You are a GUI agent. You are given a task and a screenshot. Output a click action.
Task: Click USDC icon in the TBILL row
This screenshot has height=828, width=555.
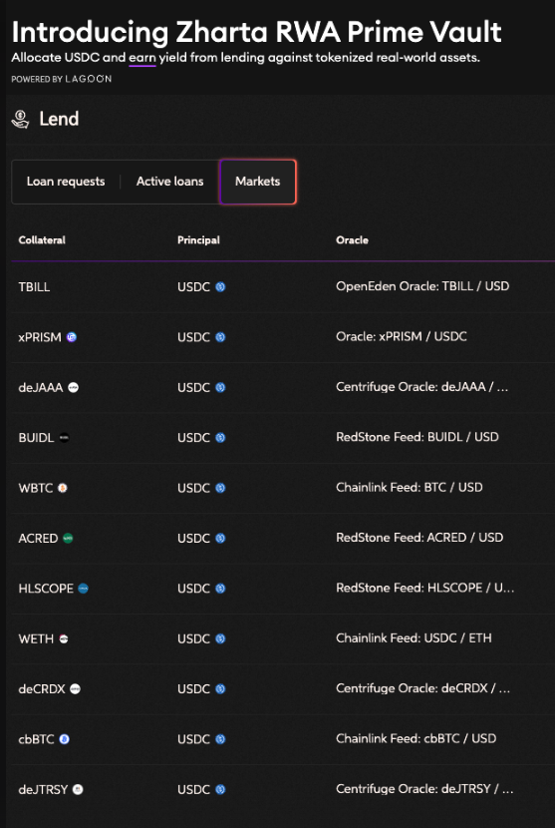tap(220, 286)
